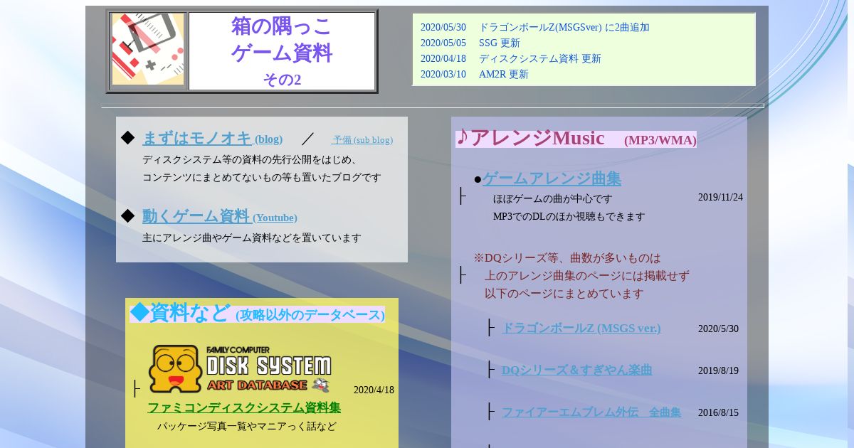This screenshot has height=448, width=854.
Task: Open the DQシリーズ＆すぎやん楽曲 link
Action: pyautogui.click(x=576, y=370)
